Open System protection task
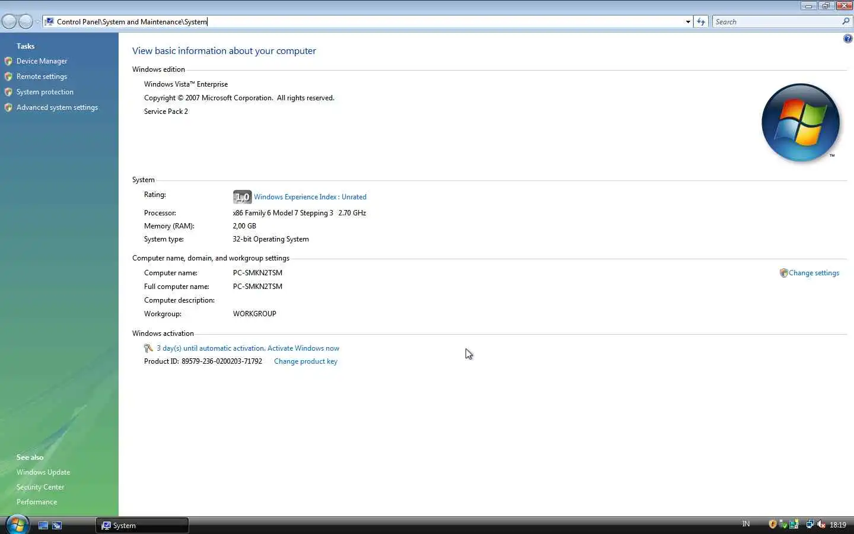The height and width of the screenshot is (534, 854). [x=45, y=92]
